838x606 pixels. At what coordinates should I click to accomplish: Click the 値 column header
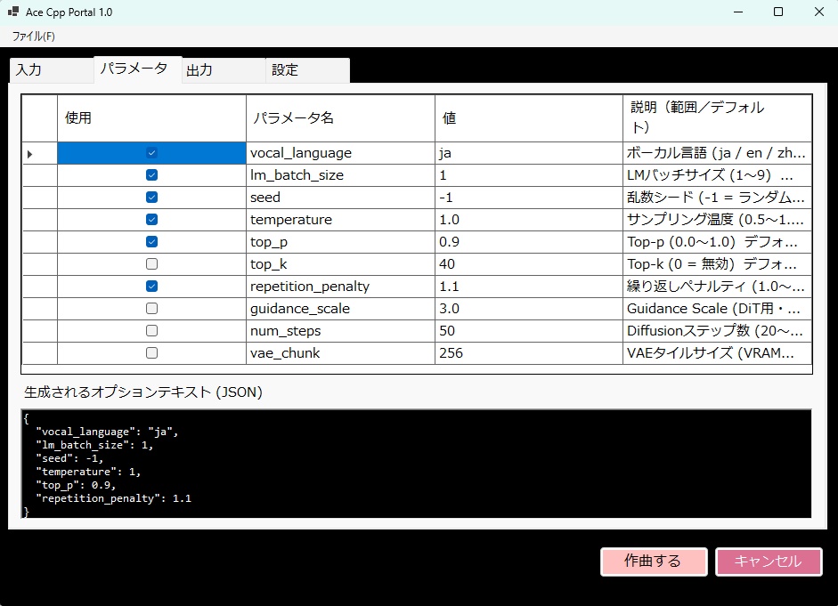point(529,118)
